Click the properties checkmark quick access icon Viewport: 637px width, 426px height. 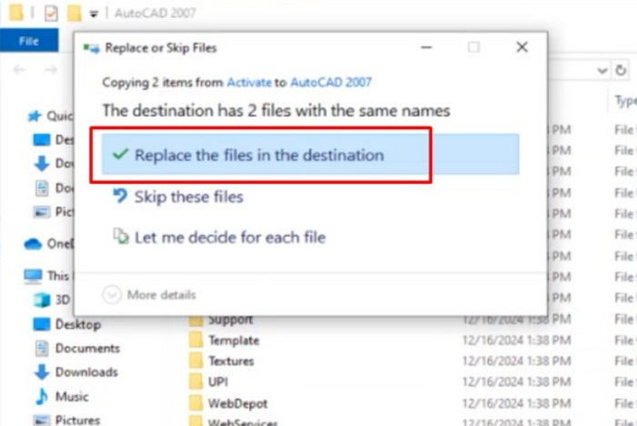[51, 14]
